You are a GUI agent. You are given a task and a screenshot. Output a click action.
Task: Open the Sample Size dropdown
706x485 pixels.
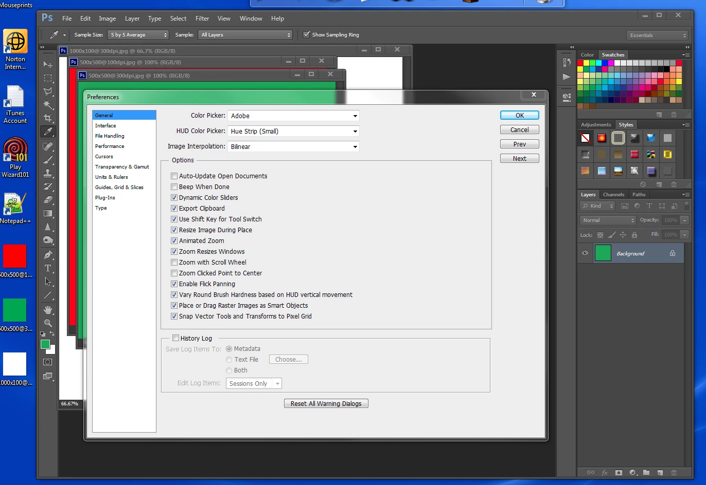pos(138,35)
